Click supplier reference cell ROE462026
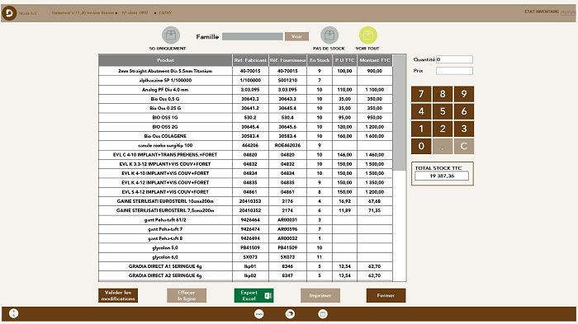 click(287, 145)
